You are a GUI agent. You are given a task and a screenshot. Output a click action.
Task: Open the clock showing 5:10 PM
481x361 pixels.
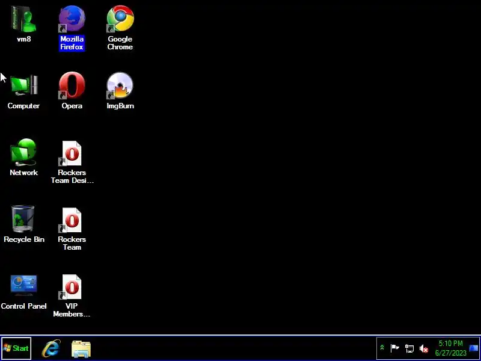coord(450,348)
